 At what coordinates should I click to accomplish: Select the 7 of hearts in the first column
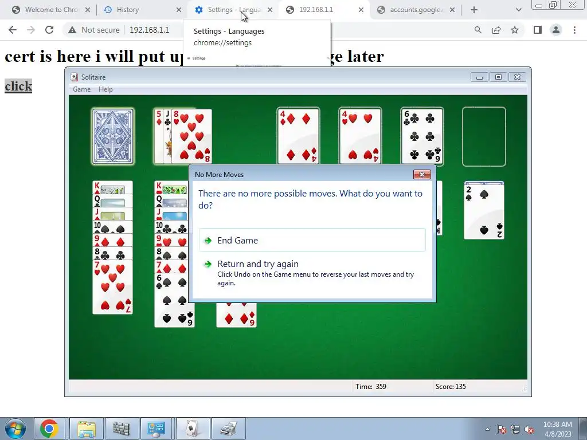113,287
